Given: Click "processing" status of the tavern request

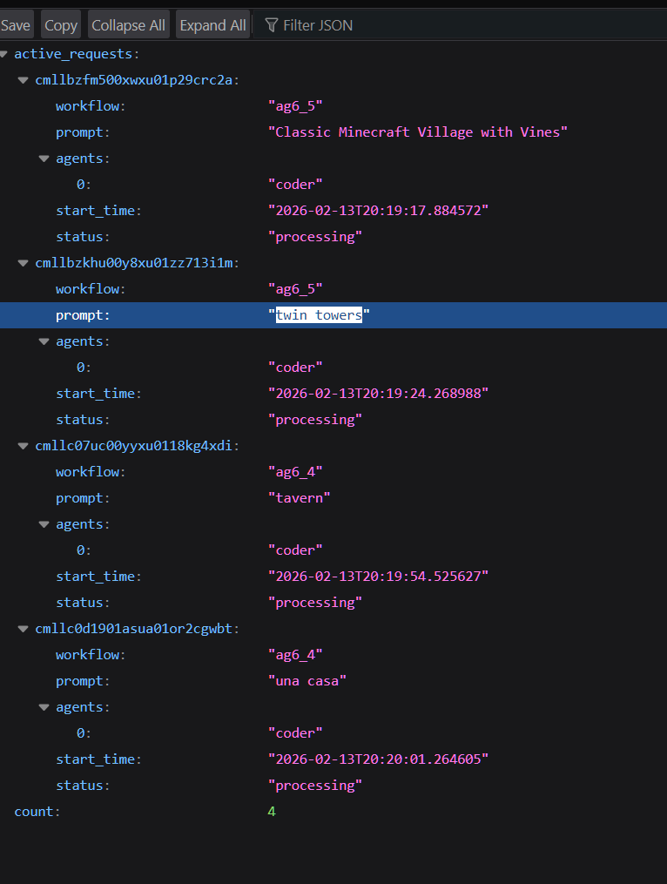Looking at the screenshot, I should pos(315,603).
